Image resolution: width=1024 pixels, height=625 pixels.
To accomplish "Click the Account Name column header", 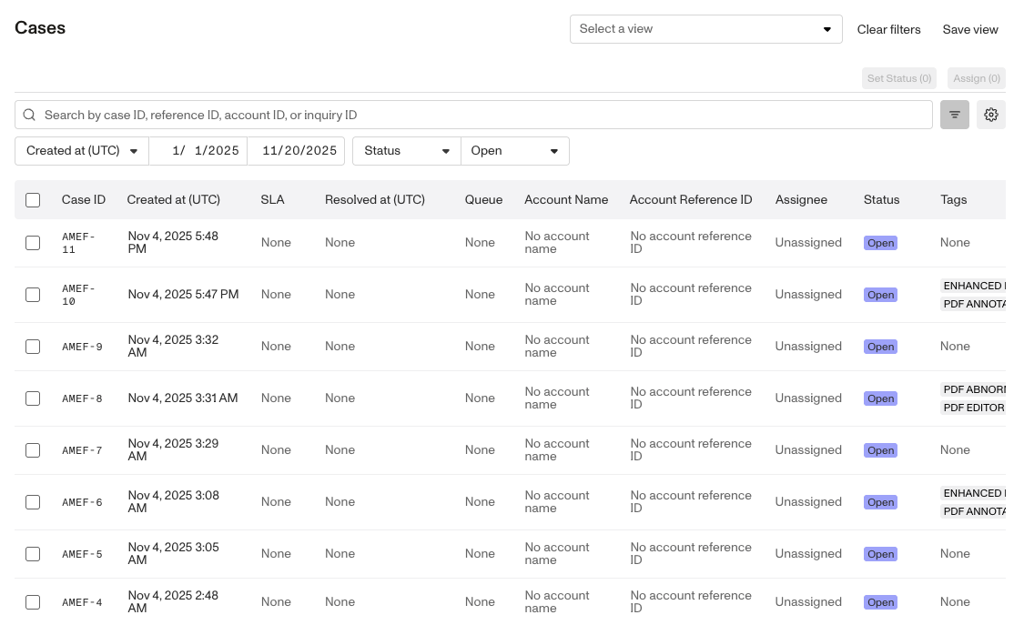I will point(566,199).
